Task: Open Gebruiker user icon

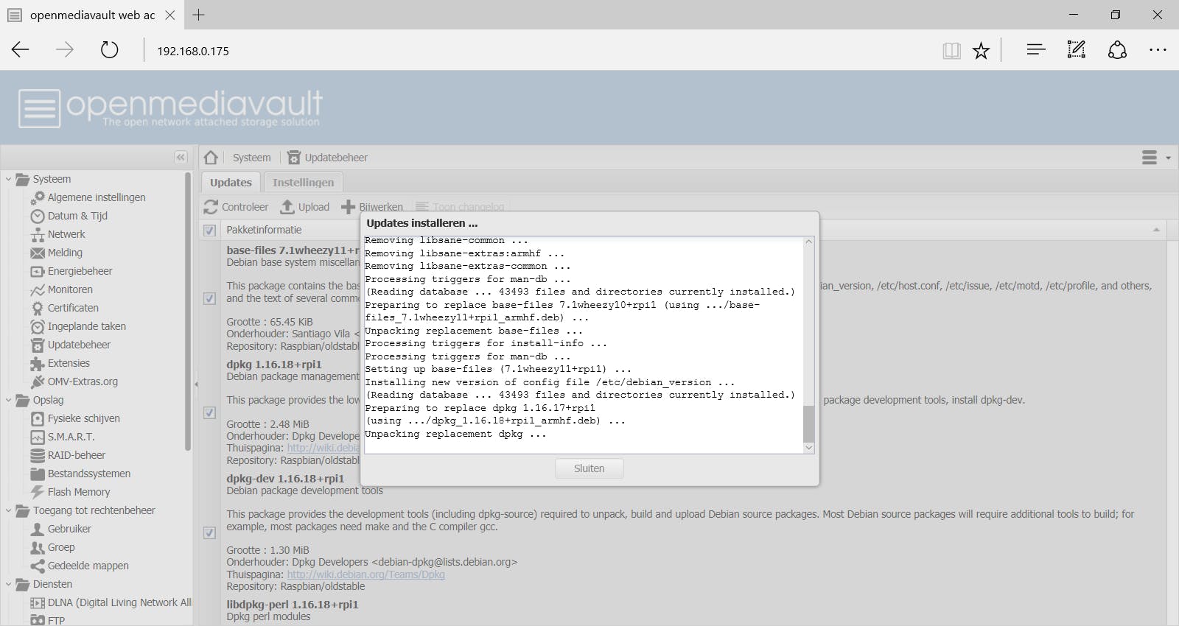Action: [38, 529]
